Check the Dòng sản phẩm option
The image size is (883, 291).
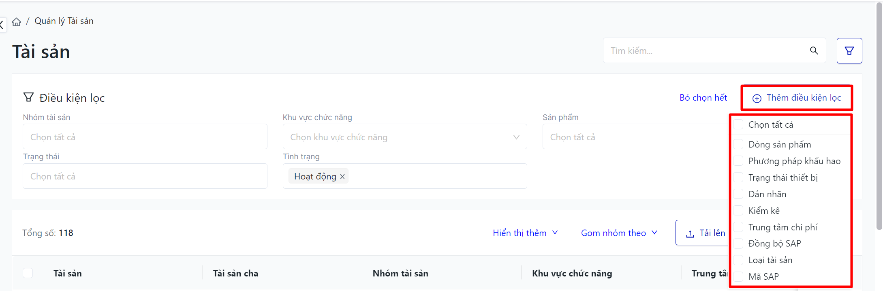click(738, 144)
